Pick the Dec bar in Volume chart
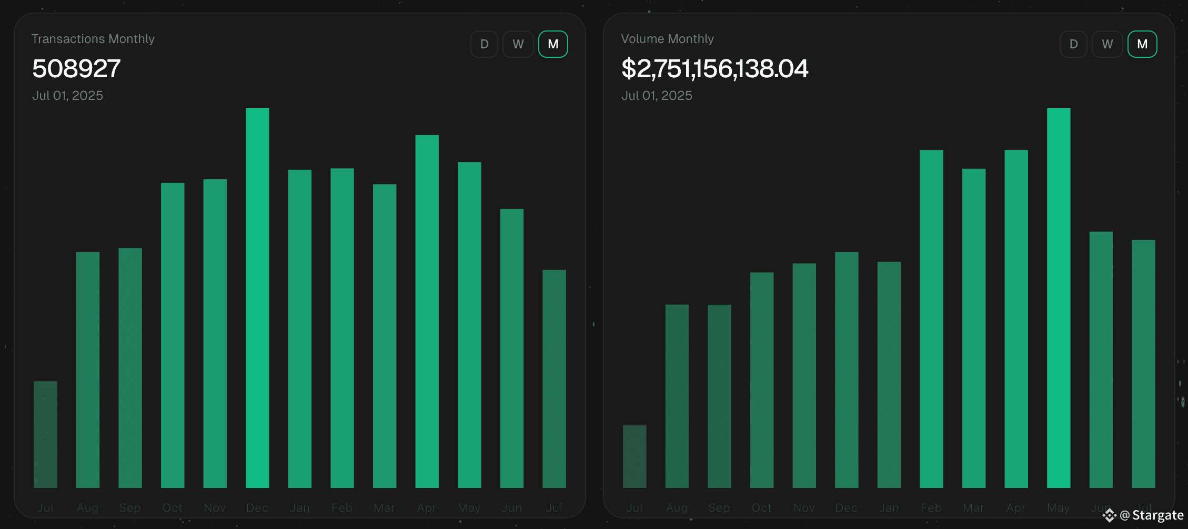Screen dimensions: 1188x529 click(847, 370)
